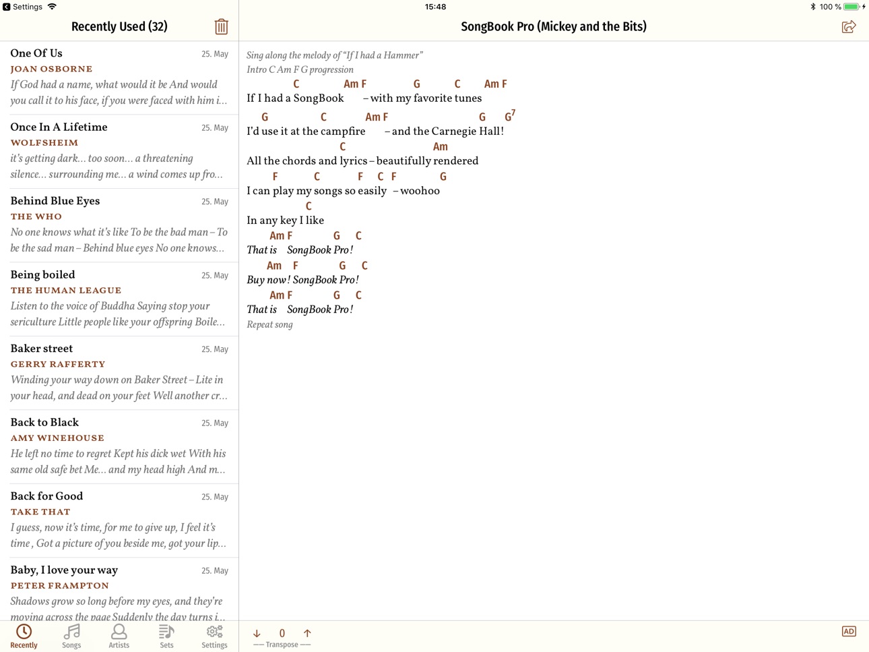869x652 pixels.
Task: Open the Settings tab with gear icon
Action: [214, 636]
